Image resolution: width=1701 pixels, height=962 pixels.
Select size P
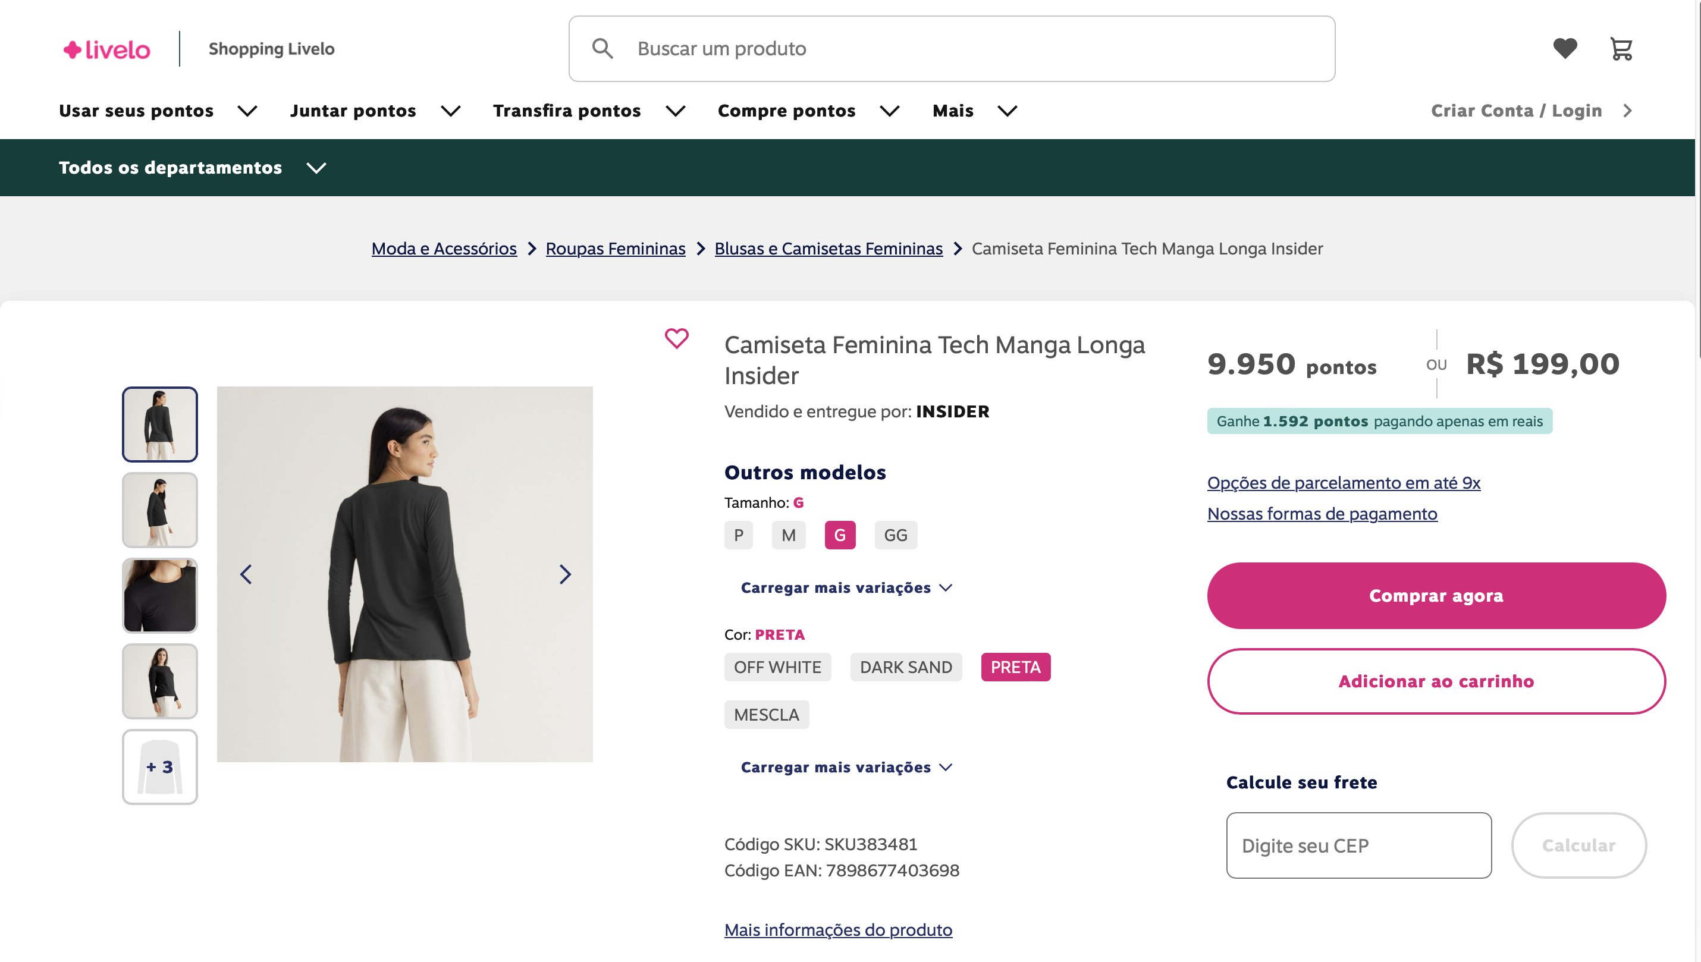click(x=738, y=535)
